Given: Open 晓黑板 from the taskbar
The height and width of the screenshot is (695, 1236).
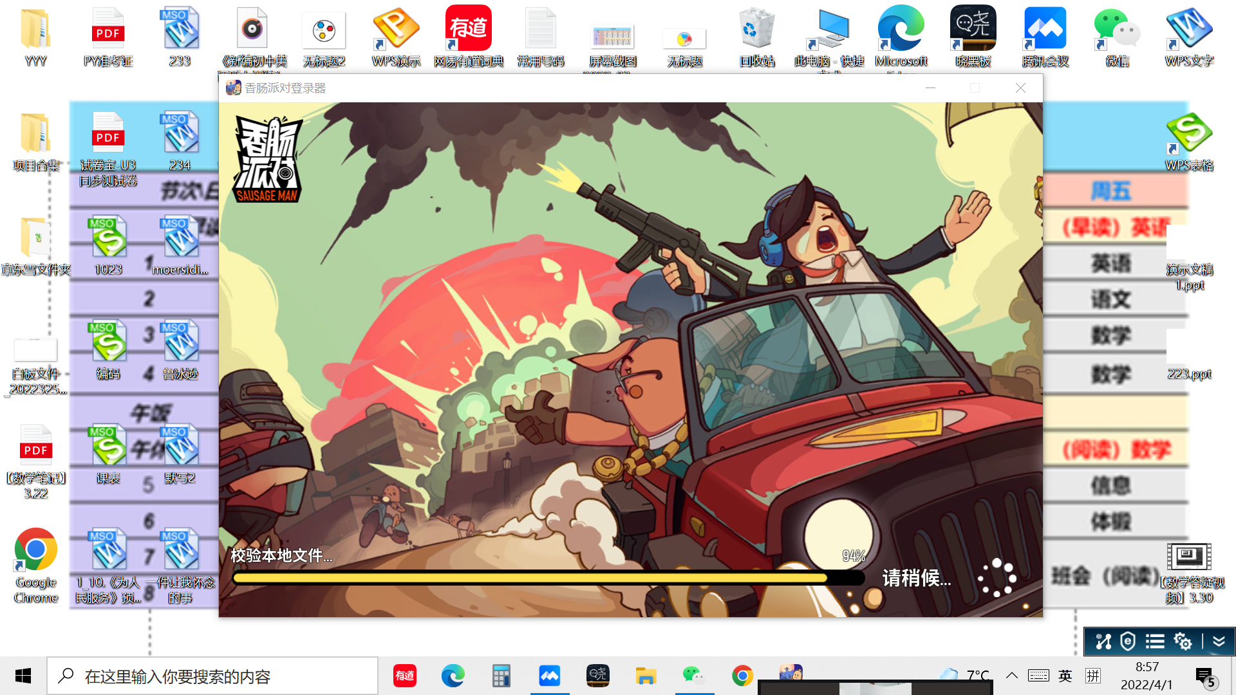Looking at the screenshot, I should click(x=598, y=676).
